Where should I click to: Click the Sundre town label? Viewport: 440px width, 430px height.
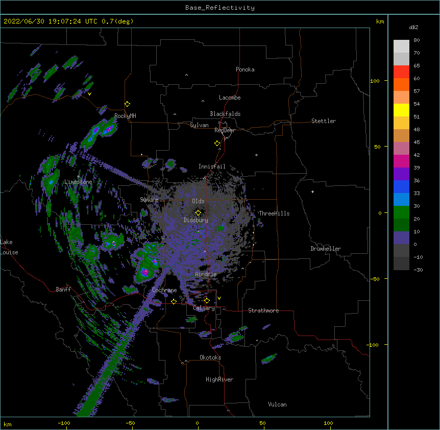[x=149, y=200]
